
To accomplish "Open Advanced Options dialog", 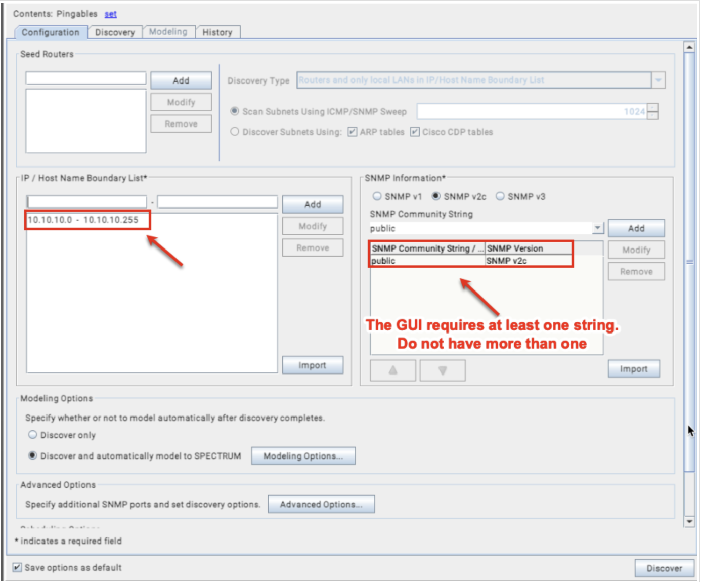I will point(321,504).
